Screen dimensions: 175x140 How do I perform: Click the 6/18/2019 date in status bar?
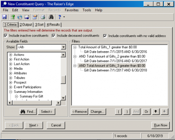pyautogui.click(x=155, y=136)
